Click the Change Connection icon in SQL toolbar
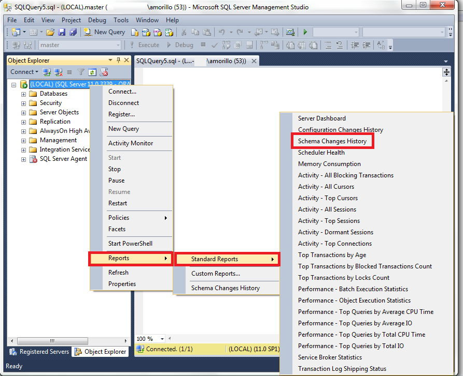 pos(27,45)
